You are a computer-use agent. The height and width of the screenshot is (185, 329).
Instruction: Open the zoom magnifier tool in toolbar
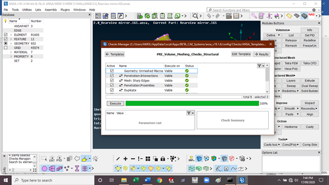(195, 16)
